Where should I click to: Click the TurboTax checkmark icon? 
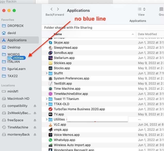(x=50, y=109)
